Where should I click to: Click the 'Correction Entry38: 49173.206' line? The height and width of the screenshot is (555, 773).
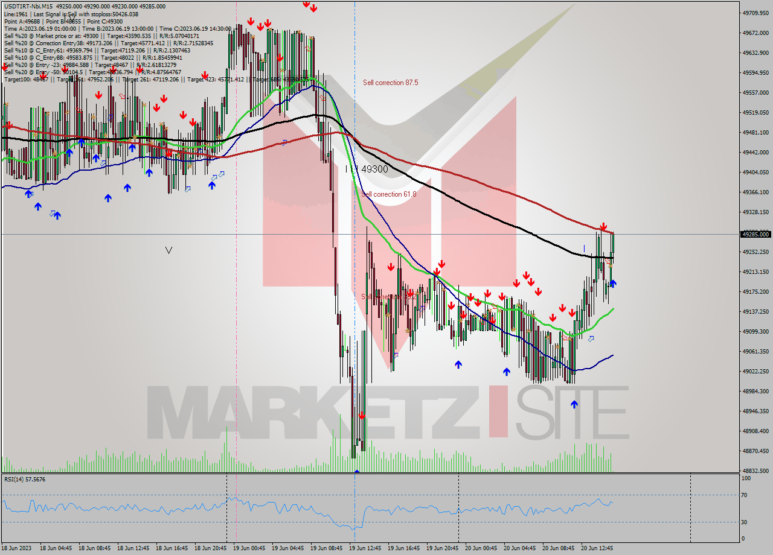coord(109,43)
